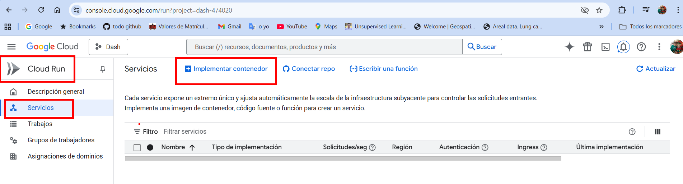Click the site information icon in address bar
The height and width of the screenshot is (184, 683).
point(76,10)
